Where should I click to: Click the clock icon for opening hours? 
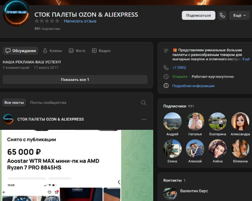166,77
